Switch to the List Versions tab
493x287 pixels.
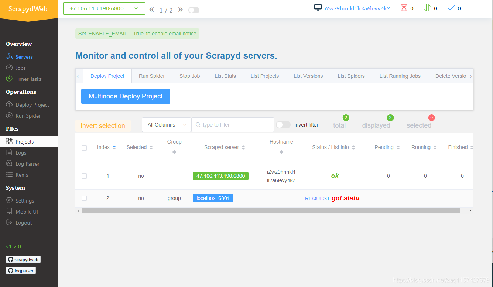tap(308, 76)
